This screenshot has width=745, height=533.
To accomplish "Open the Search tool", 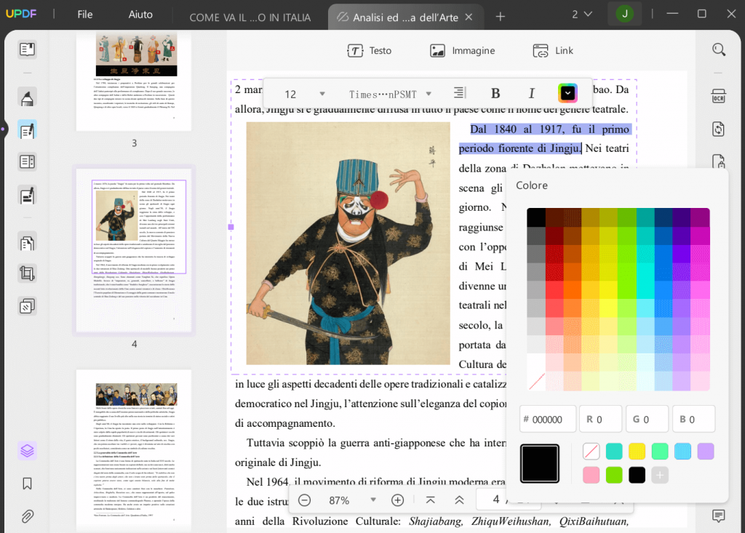I will [719, 49].
